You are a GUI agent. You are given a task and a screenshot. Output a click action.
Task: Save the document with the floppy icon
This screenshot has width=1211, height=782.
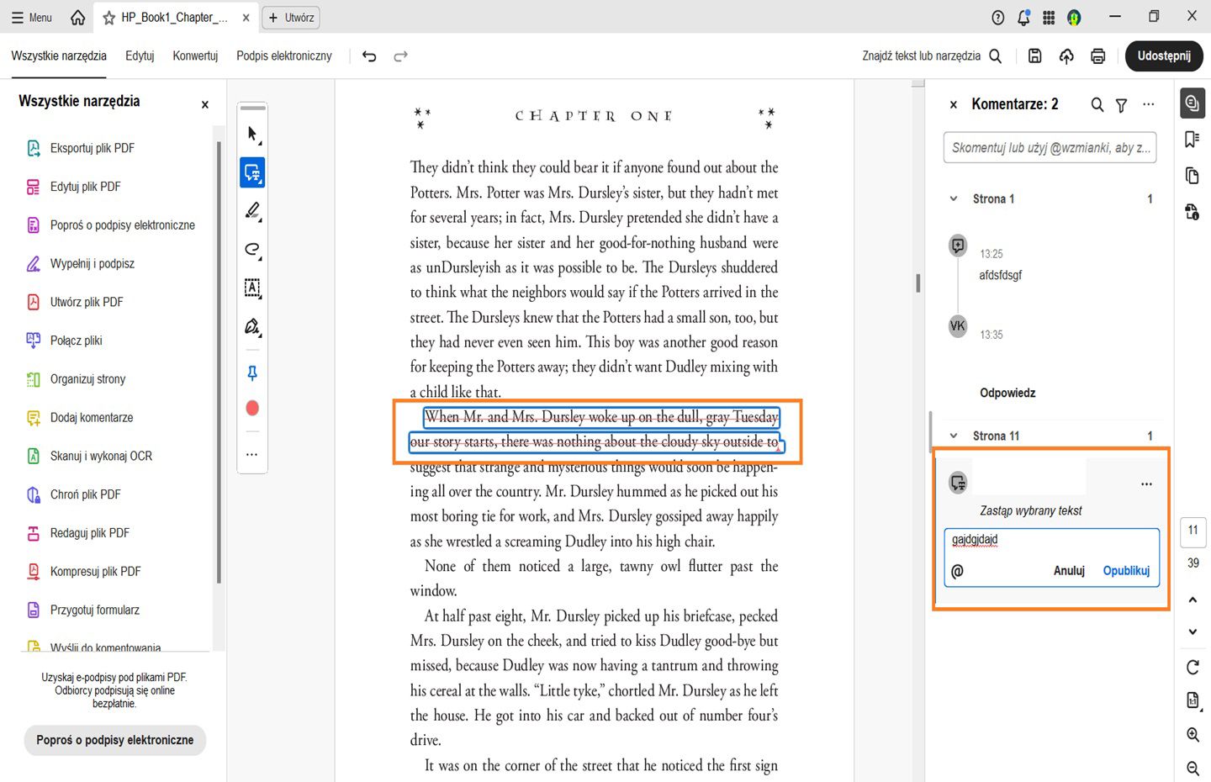(x=1035, y=56)
